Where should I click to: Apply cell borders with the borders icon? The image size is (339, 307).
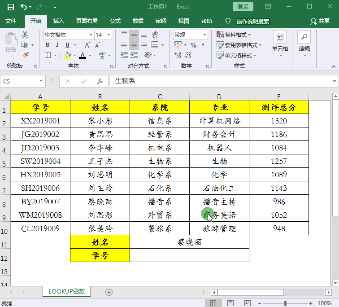coord(48,55)
